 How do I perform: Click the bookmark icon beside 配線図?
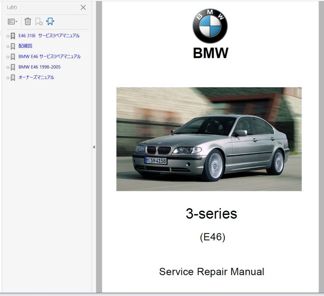point(13,46)
